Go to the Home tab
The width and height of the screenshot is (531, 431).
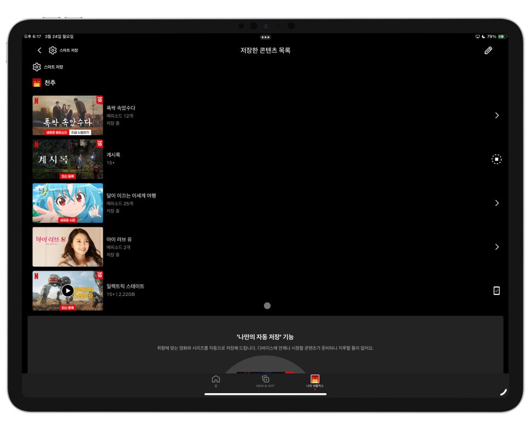coord(215,381)
